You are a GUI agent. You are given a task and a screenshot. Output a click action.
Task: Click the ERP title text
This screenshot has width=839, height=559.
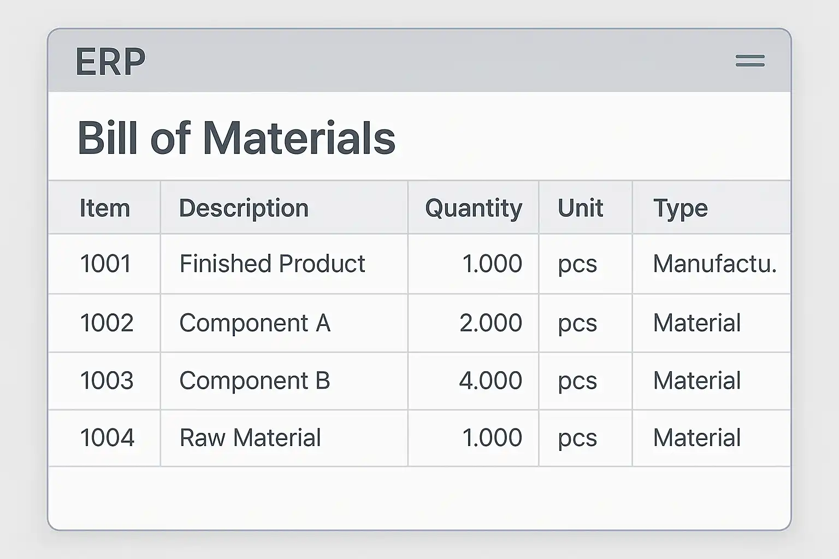(x=110, y=61)
